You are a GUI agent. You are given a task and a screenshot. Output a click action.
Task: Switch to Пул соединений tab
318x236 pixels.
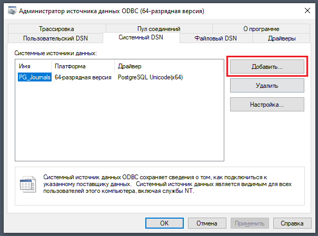[158, 29]
